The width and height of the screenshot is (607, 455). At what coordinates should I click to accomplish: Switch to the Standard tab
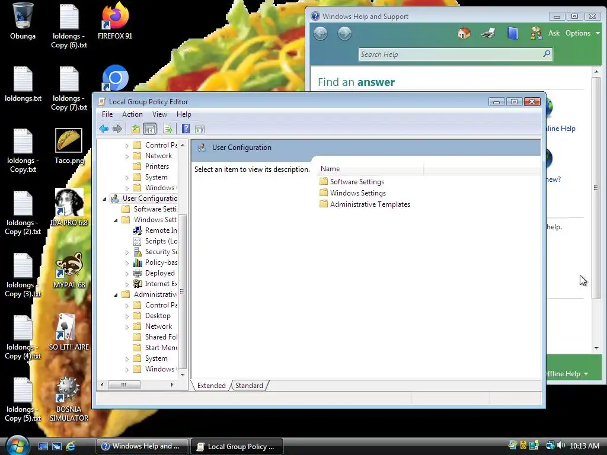click(249, 385)
